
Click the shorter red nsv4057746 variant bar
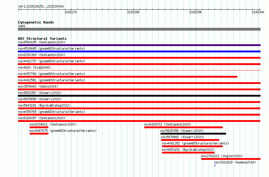(128, 77)
